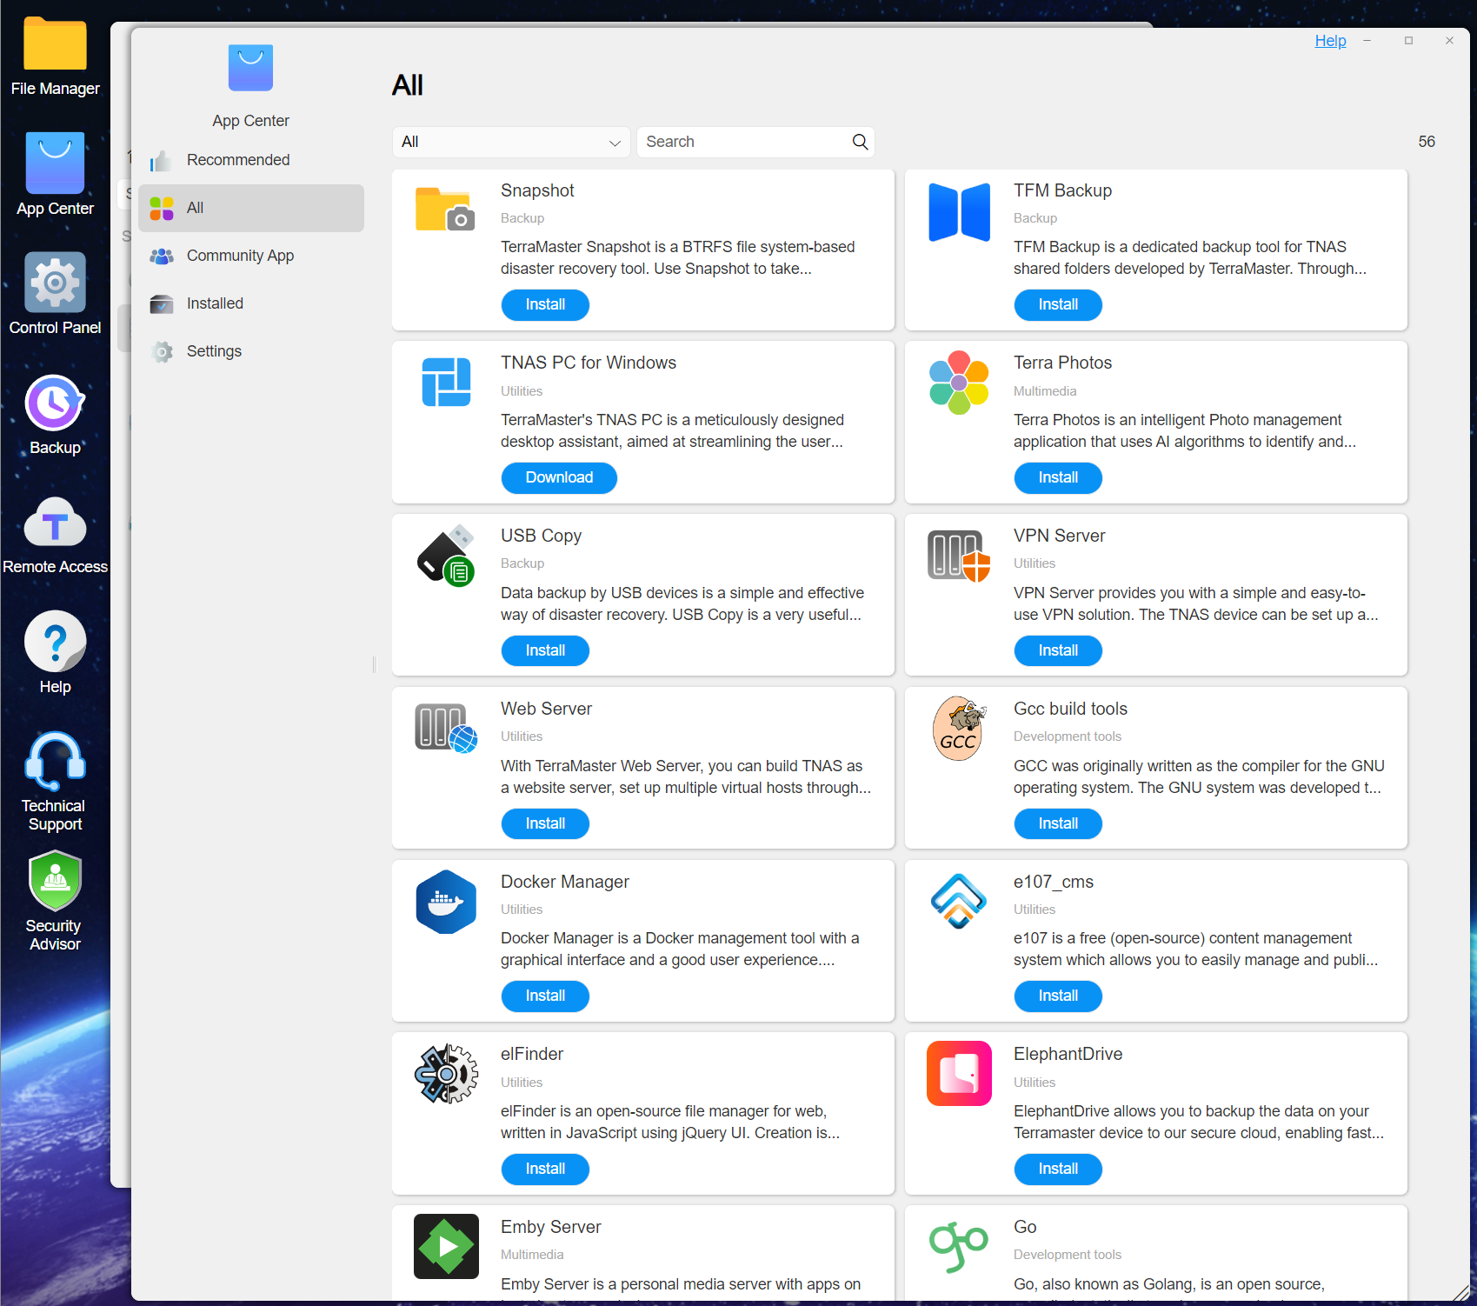Open Remote Access desktop icon

pos(55,535)
